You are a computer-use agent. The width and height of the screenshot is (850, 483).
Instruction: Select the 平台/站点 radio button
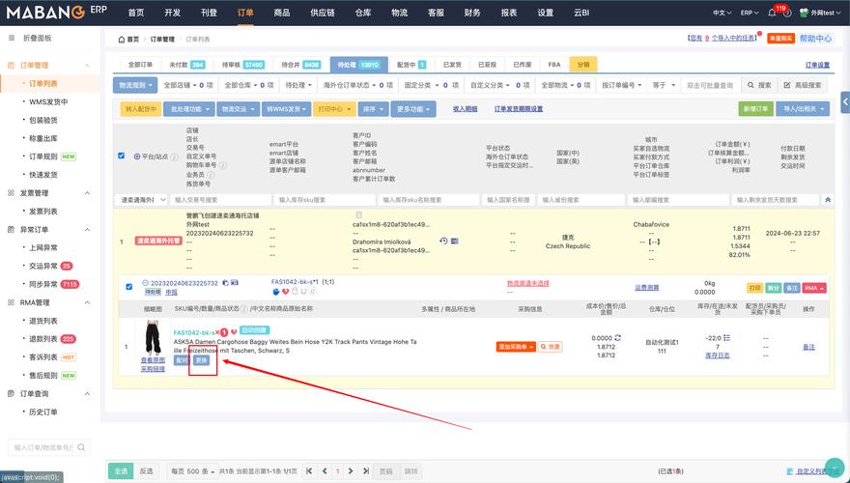[136, 156]
